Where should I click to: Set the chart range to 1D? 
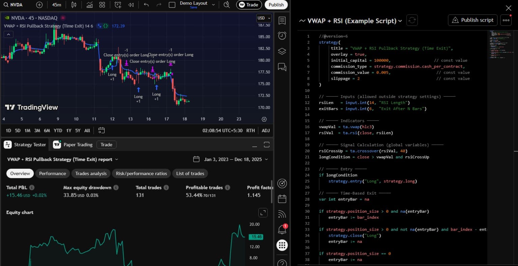(8, 130)
